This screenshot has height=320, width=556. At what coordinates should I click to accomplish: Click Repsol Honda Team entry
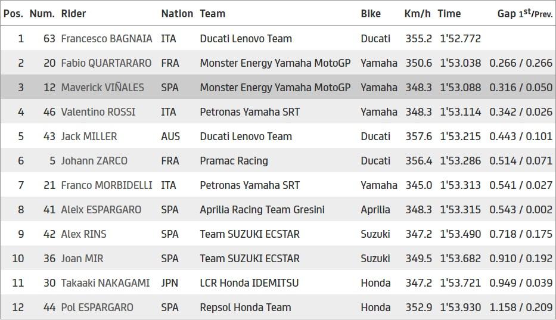point(246,307)
